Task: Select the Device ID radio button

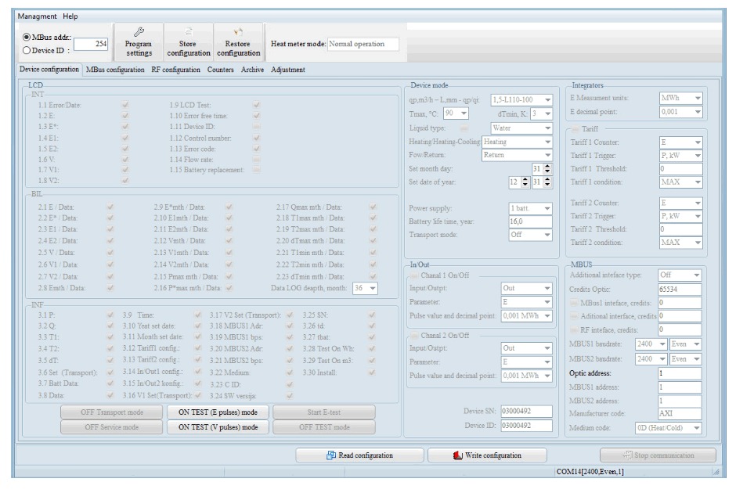Action: click(x=27, y=50)
